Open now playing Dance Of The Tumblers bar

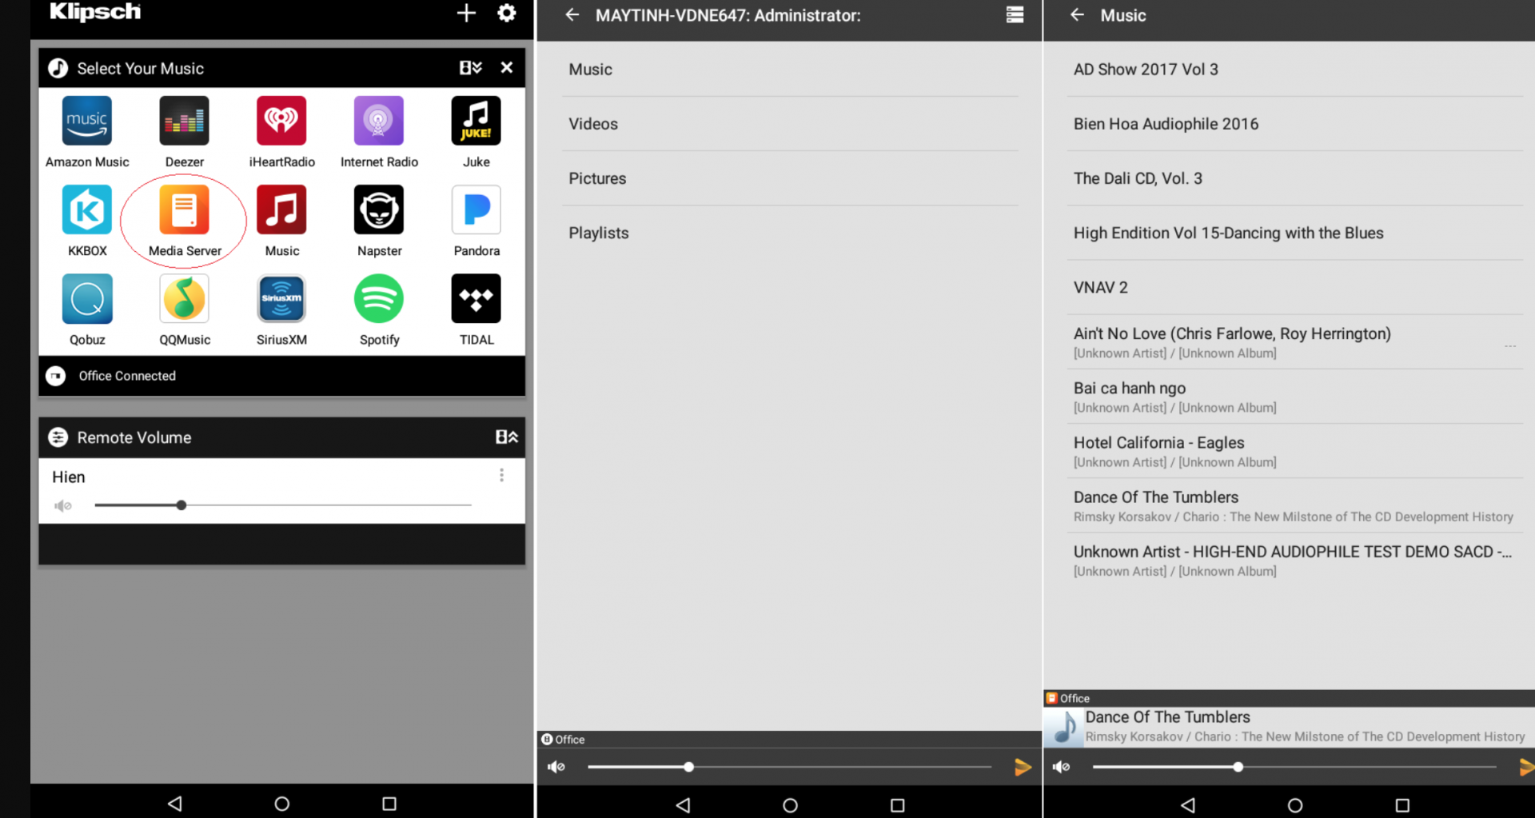click(x=1289, y=727)
